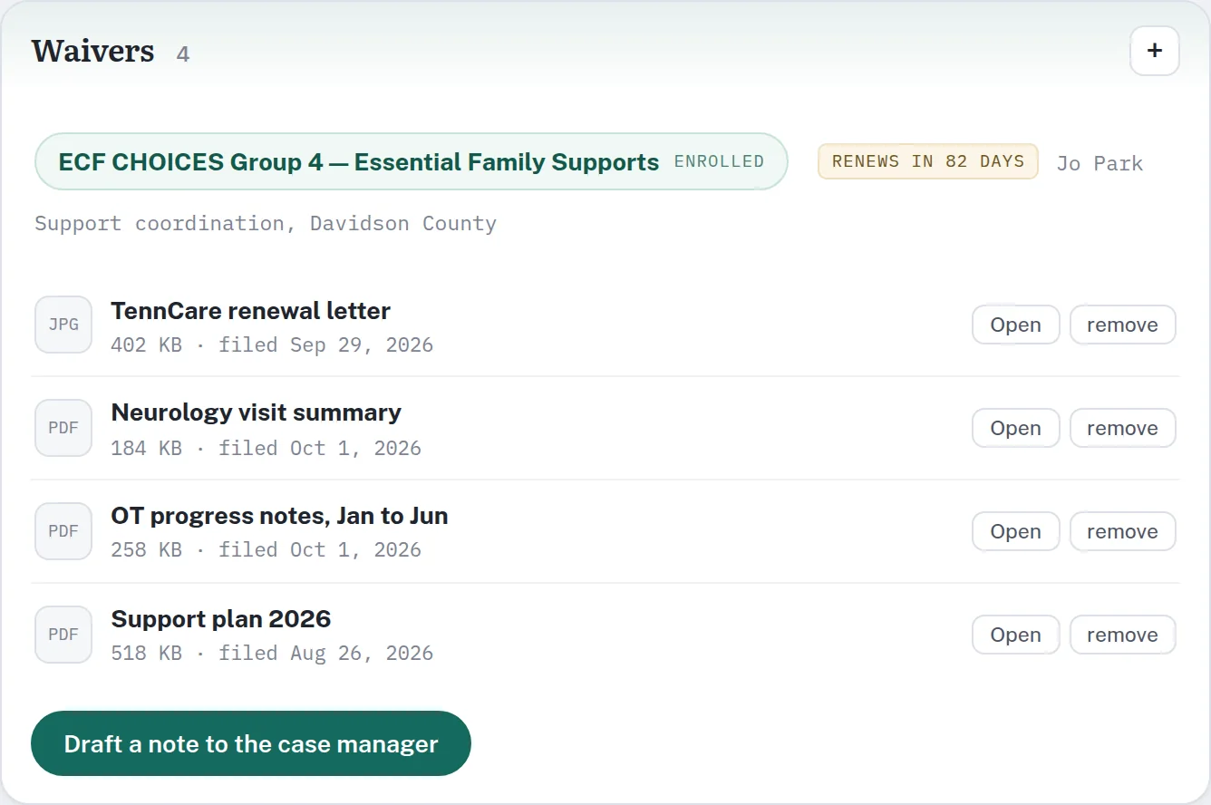Click the waiver count 4 beside Waivers
Image resolution: width=1211 pixels, height=805 pixels.
click(183, 54)
